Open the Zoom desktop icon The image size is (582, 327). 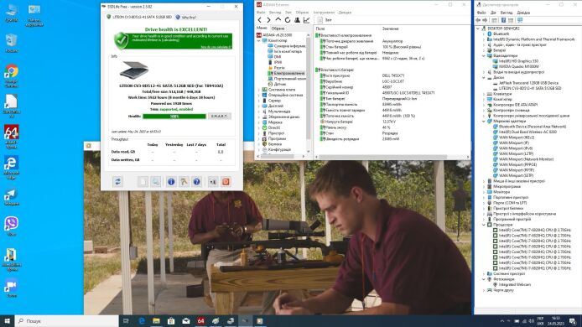click(x=12, y=288)
